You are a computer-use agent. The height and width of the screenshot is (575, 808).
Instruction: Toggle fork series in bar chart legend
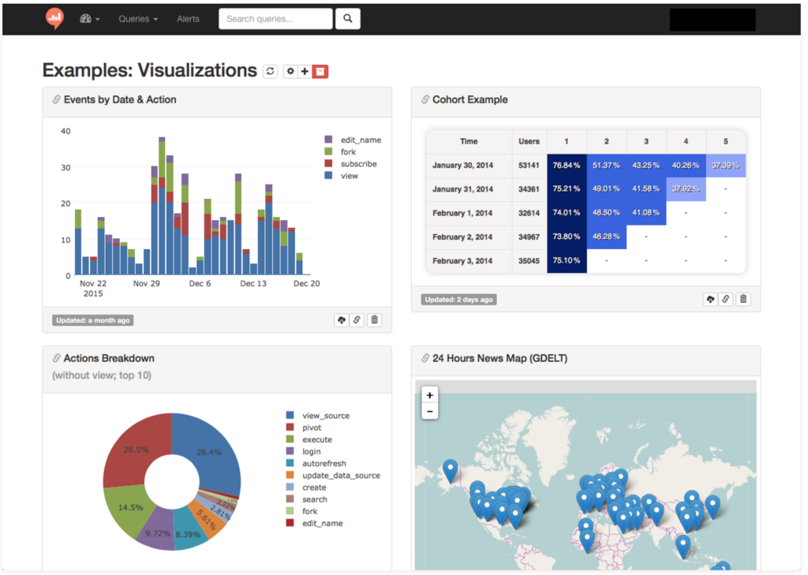(341, 152)
